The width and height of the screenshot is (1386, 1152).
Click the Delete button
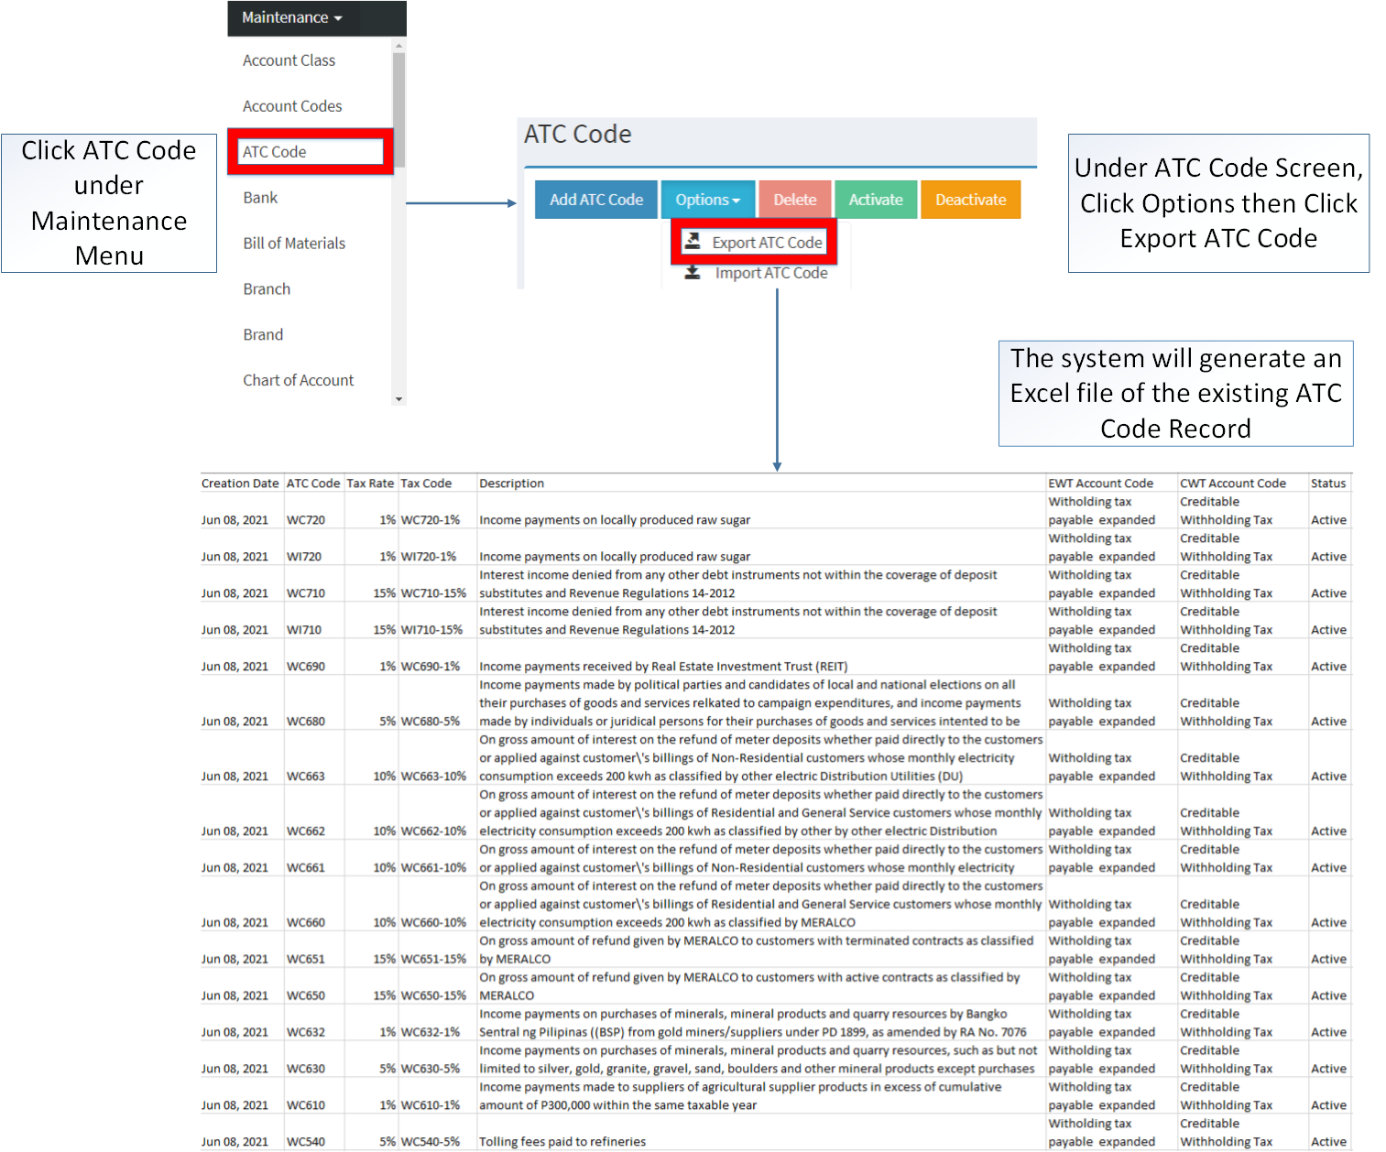click(794, 200)
